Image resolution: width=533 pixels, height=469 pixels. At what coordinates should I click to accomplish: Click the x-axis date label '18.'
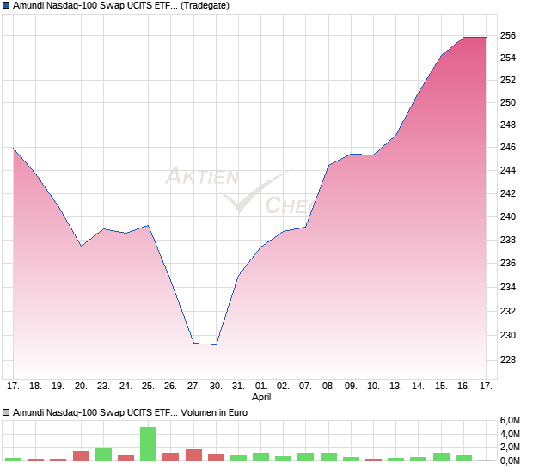[35, 387]
